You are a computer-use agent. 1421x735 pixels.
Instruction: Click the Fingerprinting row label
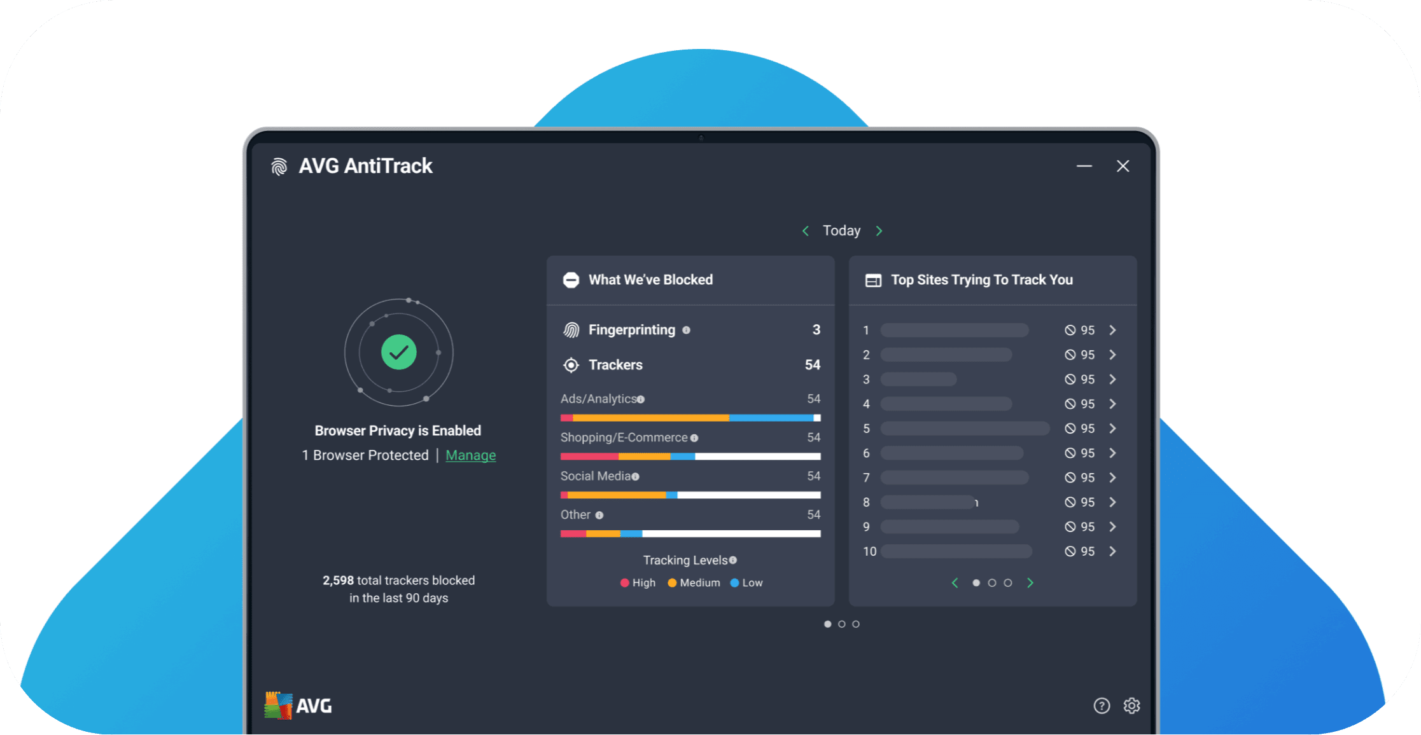point(632,330)
